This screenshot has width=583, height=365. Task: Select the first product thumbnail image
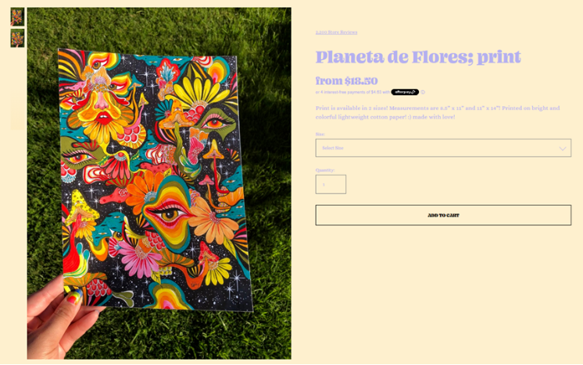17,16
